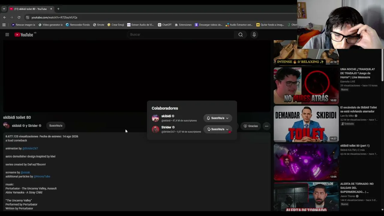384x216 pixels.
Task: Open the site information icon in address bar
Action: coord(28,17)
